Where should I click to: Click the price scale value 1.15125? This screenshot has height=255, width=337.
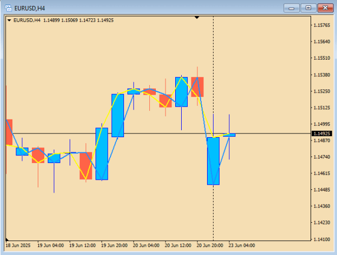pyautogui.click(x=322, y=108)
